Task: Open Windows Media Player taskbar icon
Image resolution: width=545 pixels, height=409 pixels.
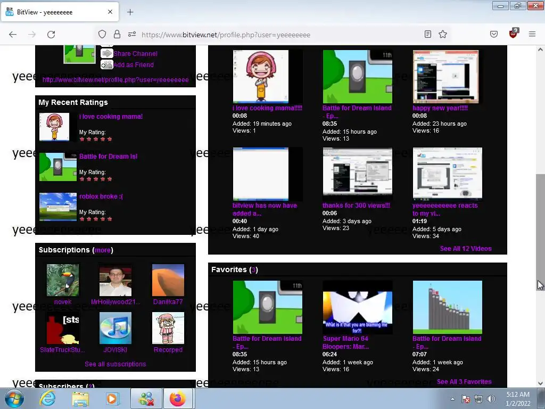Action: click(x=112, y=398)
